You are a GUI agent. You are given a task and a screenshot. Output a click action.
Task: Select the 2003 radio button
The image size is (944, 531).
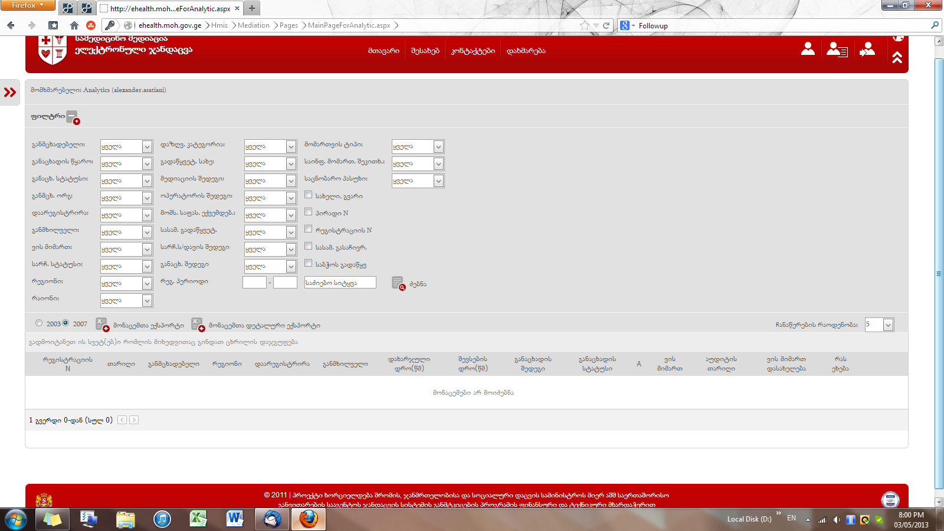tap(39, 323)
